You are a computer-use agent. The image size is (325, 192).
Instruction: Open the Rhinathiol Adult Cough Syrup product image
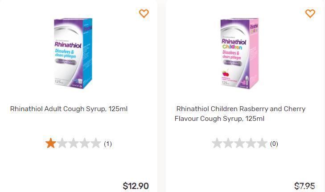[x=73, y=53]
